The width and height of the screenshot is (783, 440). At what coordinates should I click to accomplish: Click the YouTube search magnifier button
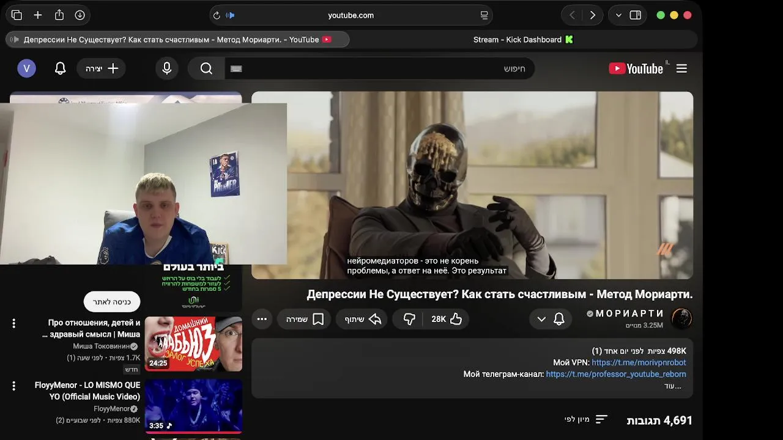coord(206,68)
